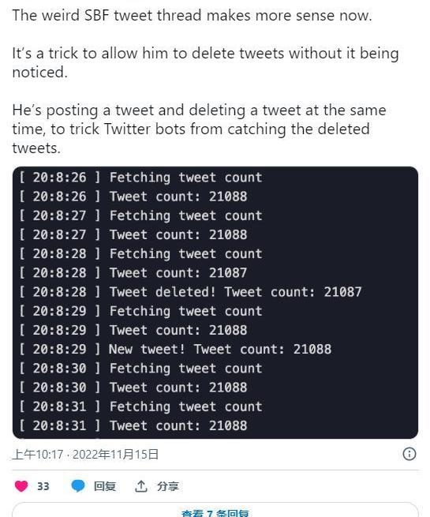
Task: Click the 'weird SBF tweet thread' sentence
Action: [x=192, y=15]
